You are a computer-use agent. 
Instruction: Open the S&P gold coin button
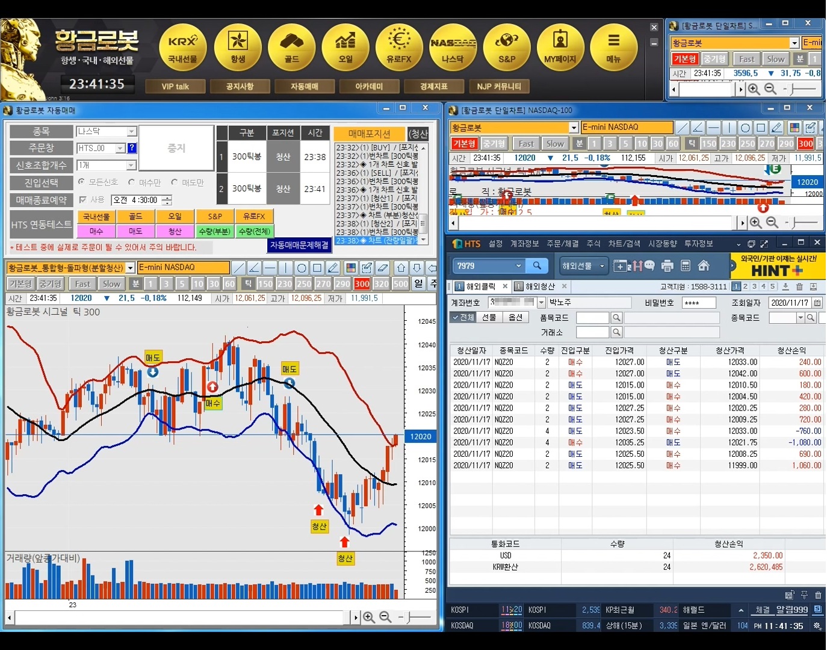[507, 47]
